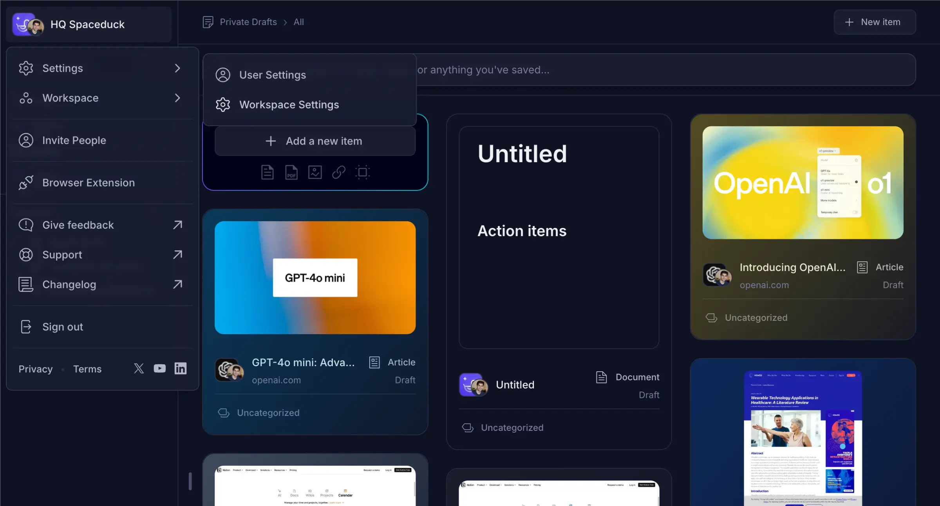This screenshot has width=940, height=506.
Task: Click the Add a new item button
Action: pos(315,141)
